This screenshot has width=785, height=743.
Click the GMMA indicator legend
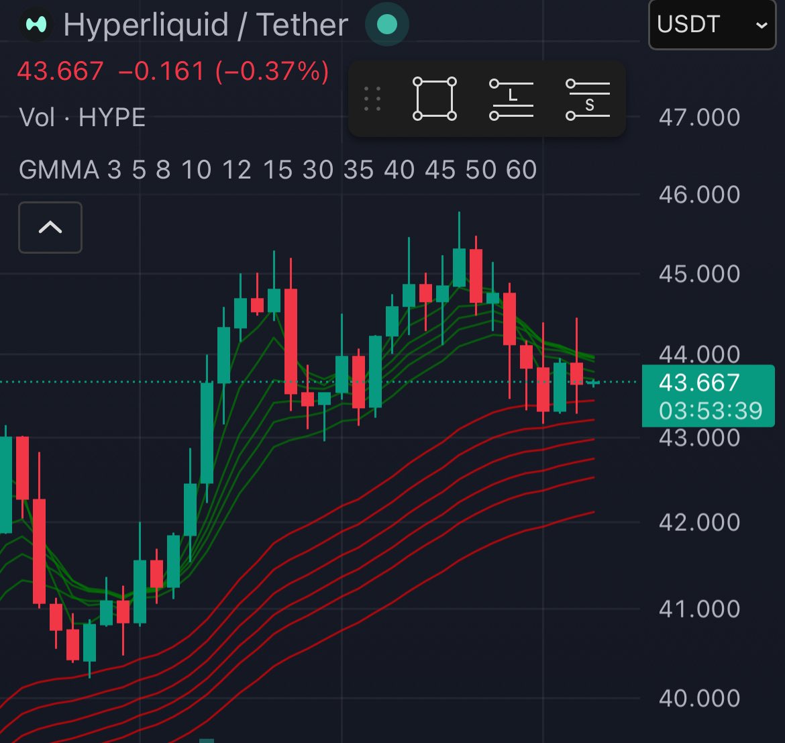pyautogui.click(x=278, y=170)
